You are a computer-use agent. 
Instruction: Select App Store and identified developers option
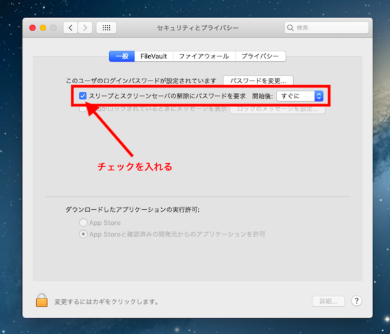[83, 234]
